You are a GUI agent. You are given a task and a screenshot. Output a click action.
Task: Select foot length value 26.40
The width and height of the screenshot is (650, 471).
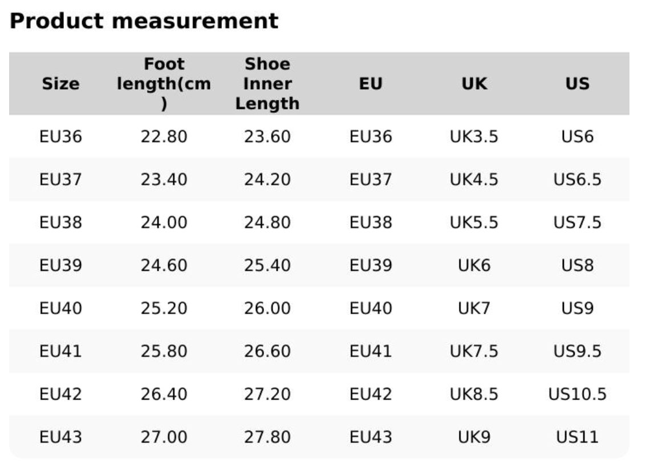[x=164, y=394]
